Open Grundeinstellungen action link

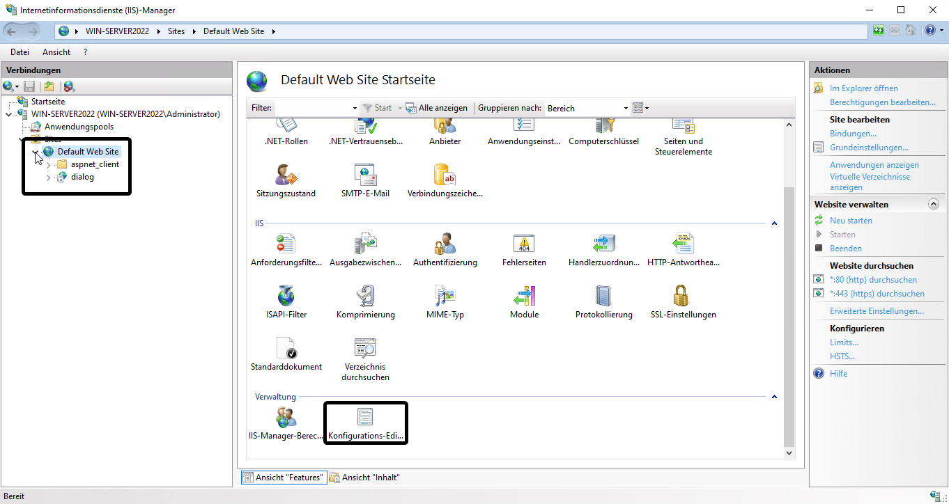[869, 148]
